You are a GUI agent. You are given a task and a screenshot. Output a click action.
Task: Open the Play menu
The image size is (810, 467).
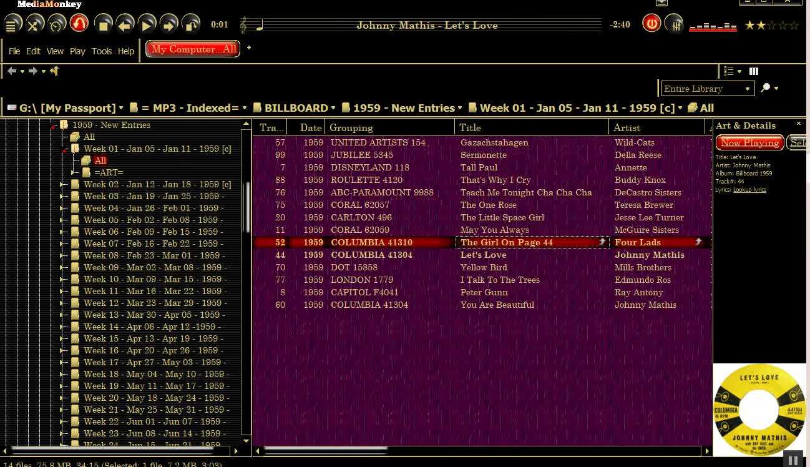(77, 51)
